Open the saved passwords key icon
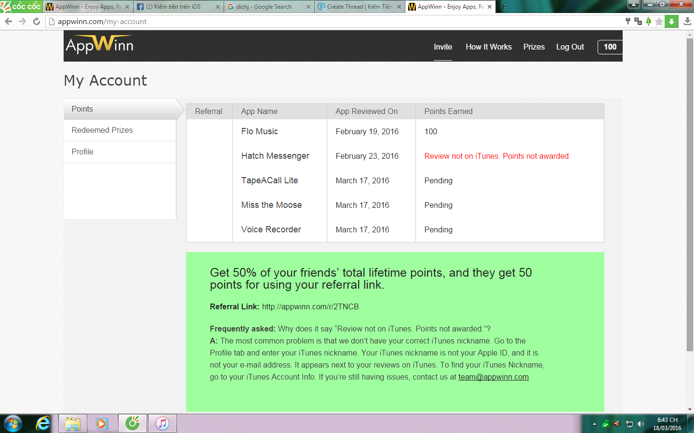Screen dimensions: 694x433 pyautogui.click(x=627, y=21)
